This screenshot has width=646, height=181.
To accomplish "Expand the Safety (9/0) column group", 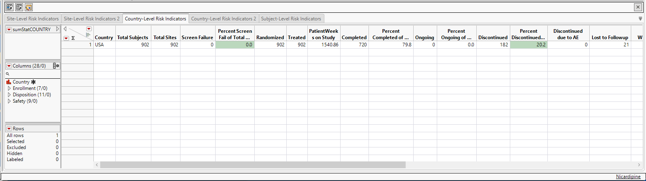I will click(x=9, y=101).
